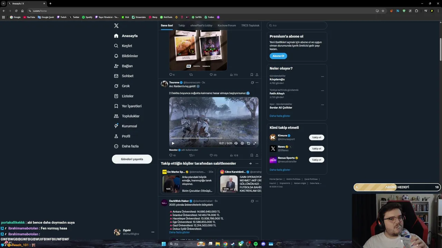Enter fullscreen on Tourens video
Viewport: 442px width, 248px height.
[x=255, y=143]
